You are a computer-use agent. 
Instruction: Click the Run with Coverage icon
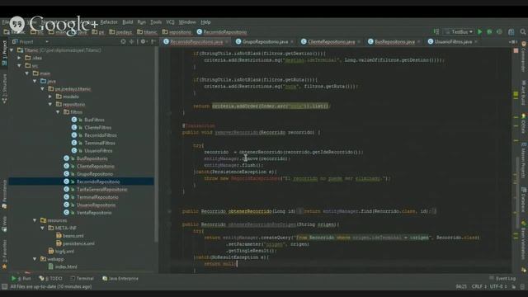point(499,32)
